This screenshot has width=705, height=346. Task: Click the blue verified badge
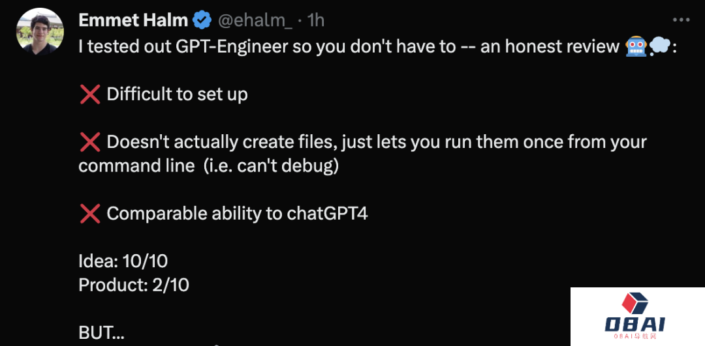pos(201,21)
